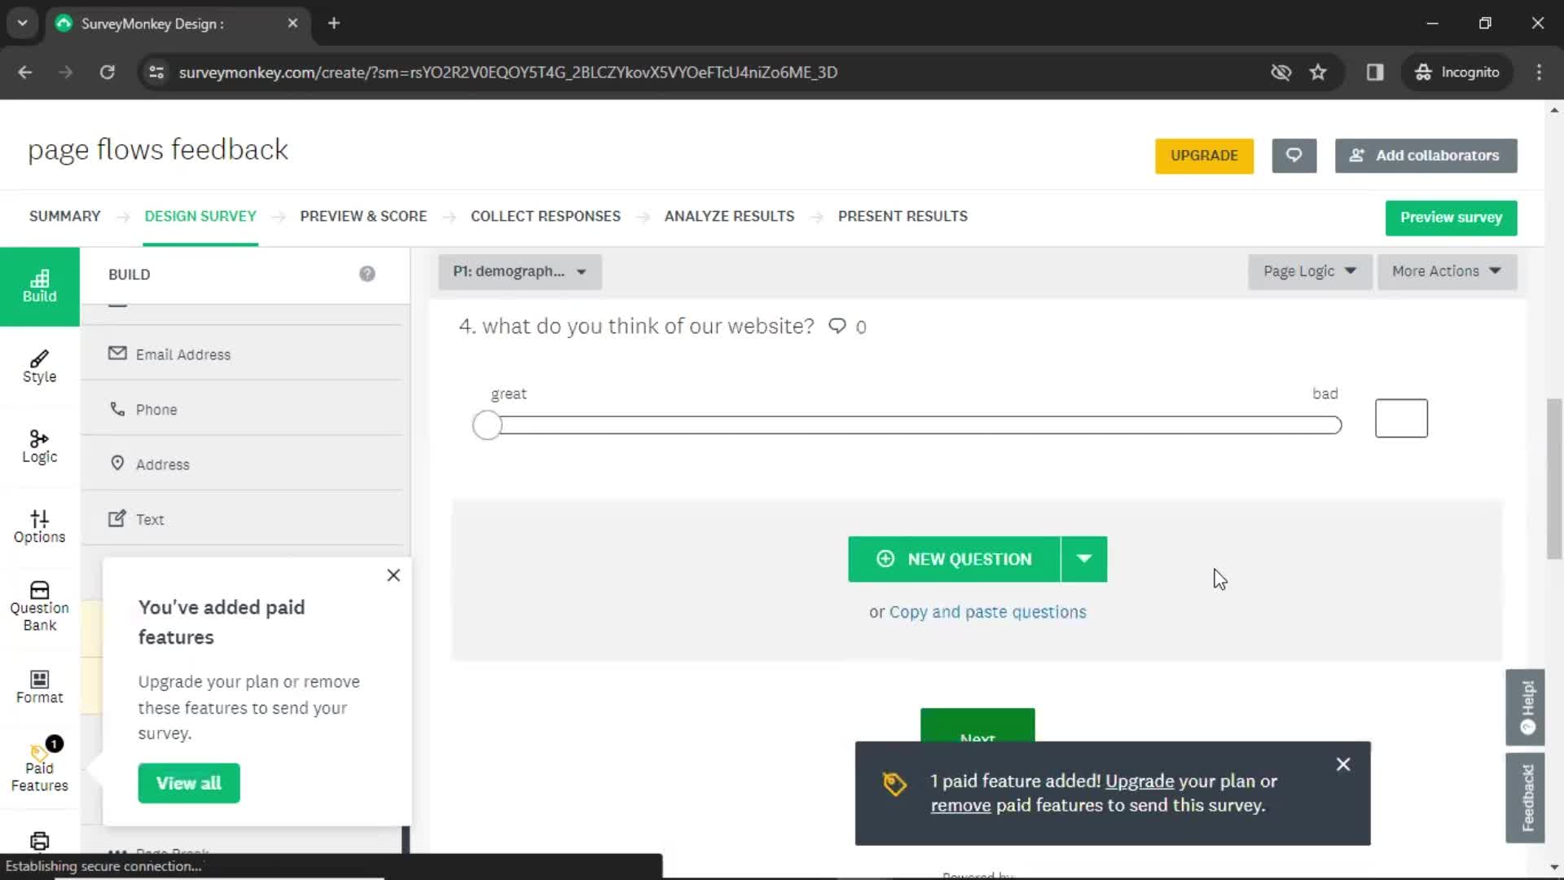Click the survey title input field
Viewport: 1564px width, 880px height.
click(x=159, y=149)
